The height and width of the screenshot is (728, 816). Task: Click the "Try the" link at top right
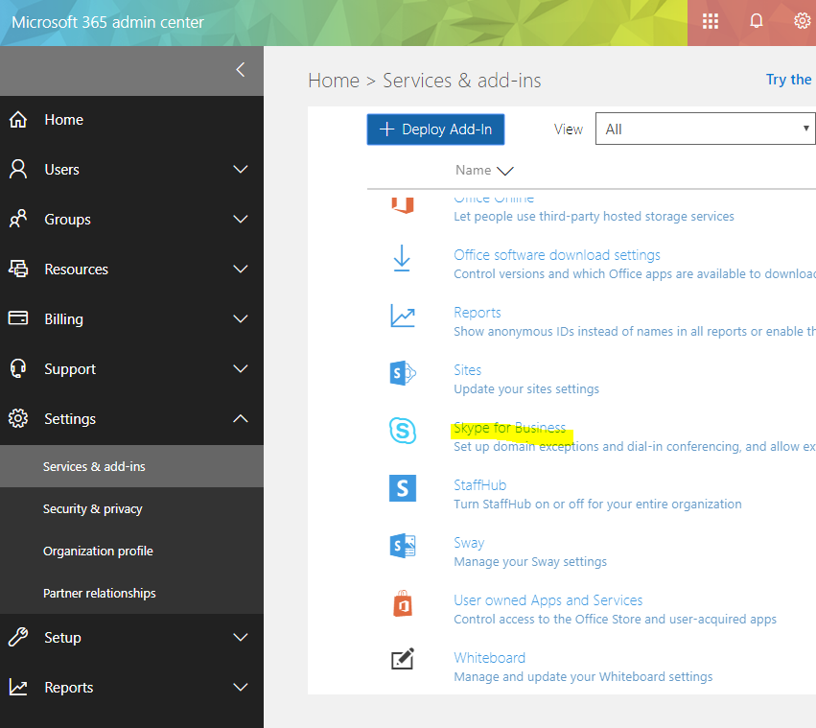pos(788,80)
